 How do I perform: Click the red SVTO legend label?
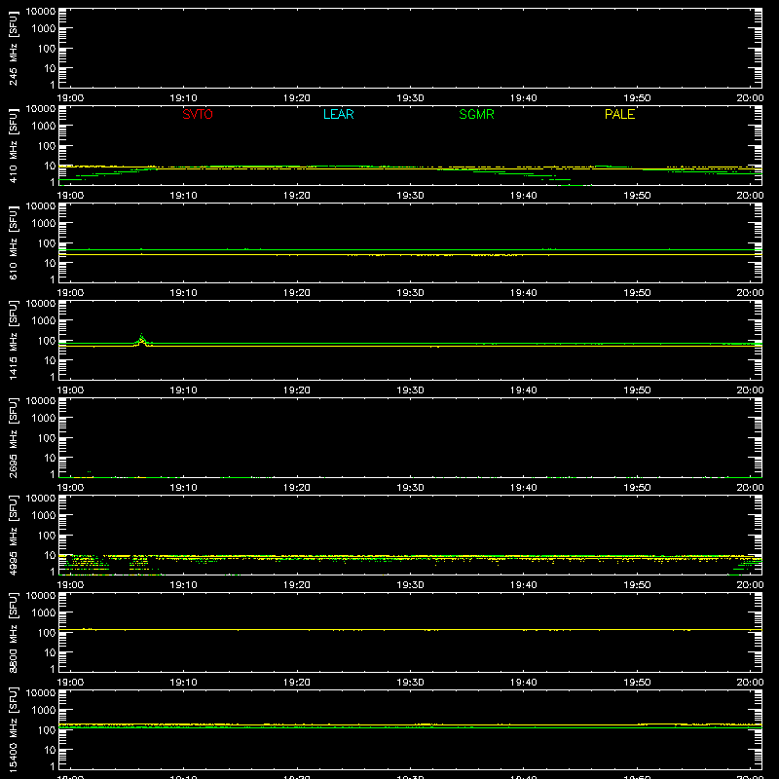[198, 114]
